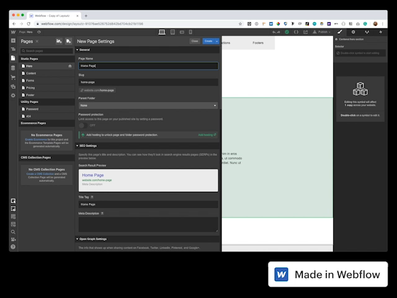Open the project Settings gear in sidebar
Screen dimensions: 397x298
(x=13, y=95)
